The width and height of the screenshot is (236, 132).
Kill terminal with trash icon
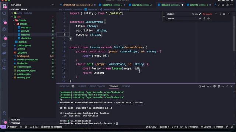coord(219,87)
